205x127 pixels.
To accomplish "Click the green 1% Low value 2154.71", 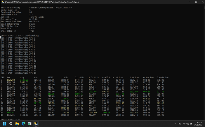I will (x=120, y=94).
